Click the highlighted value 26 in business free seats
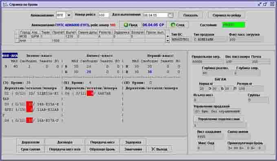Viewport: 277px width, 161px height. tap(89, 72)
